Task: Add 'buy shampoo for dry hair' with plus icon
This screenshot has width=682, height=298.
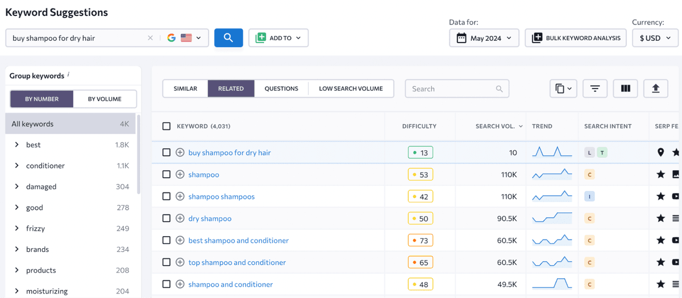Action: [180, 153]
